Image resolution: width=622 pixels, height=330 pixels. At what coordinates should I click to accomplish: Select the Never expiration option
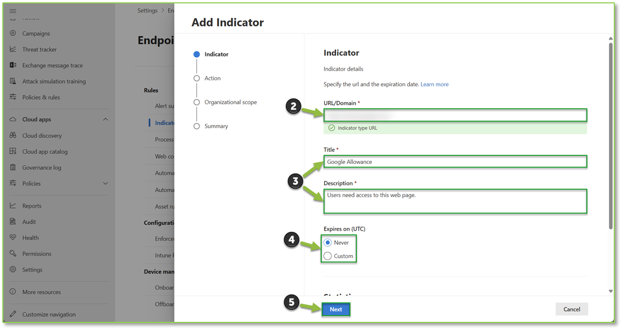(327, 243)
